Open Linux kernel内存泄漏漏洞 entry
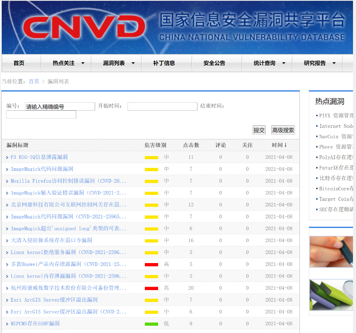The height and width of the screenshot is (333, 356). pyautogui.click(x=69, y=276)
